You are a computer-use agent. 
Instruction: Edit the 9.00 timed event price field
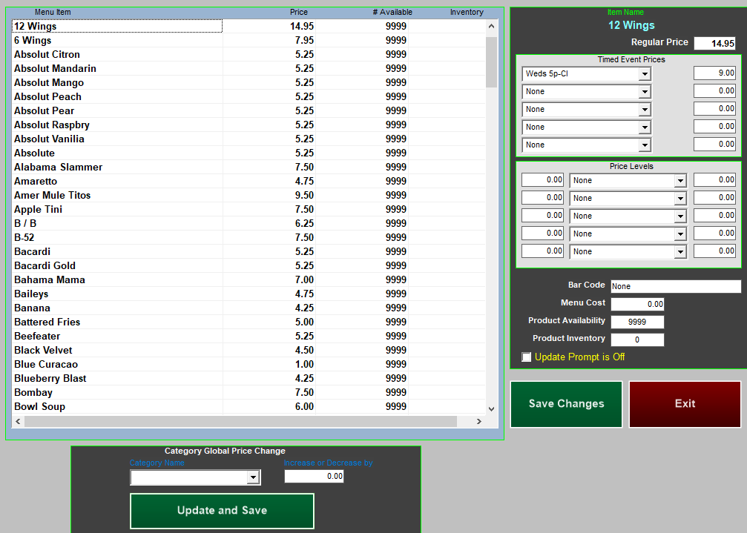pyautogui.click(x=714, y=73)
